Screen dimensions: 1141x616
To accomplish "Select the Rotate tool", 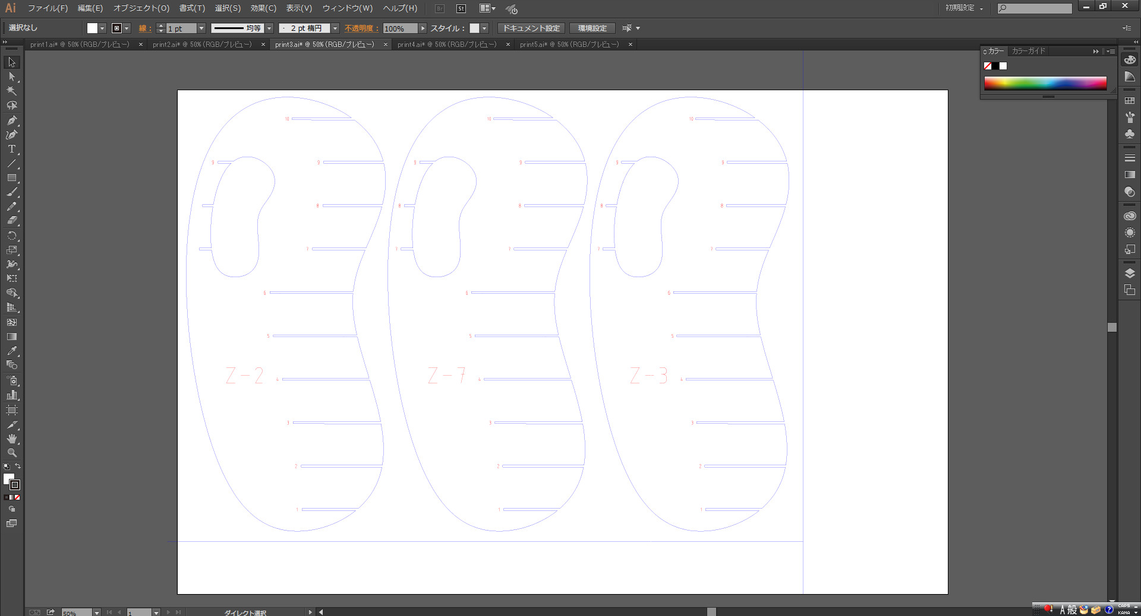I will pos(12,236).
